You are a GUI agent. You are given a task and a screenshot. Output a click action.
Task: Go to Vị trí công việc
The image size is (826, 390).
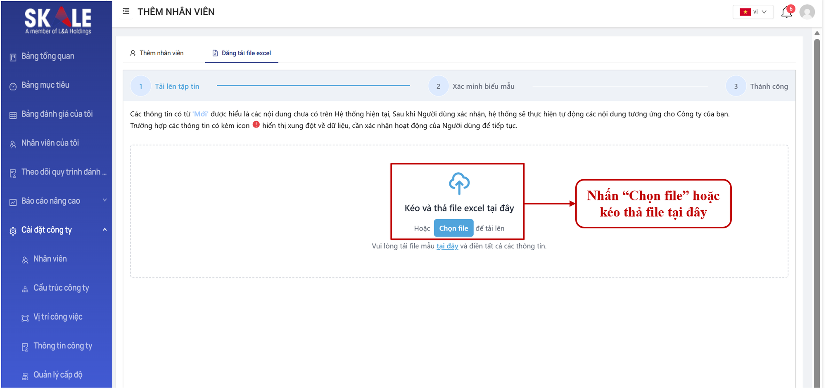tap(58, 317)
